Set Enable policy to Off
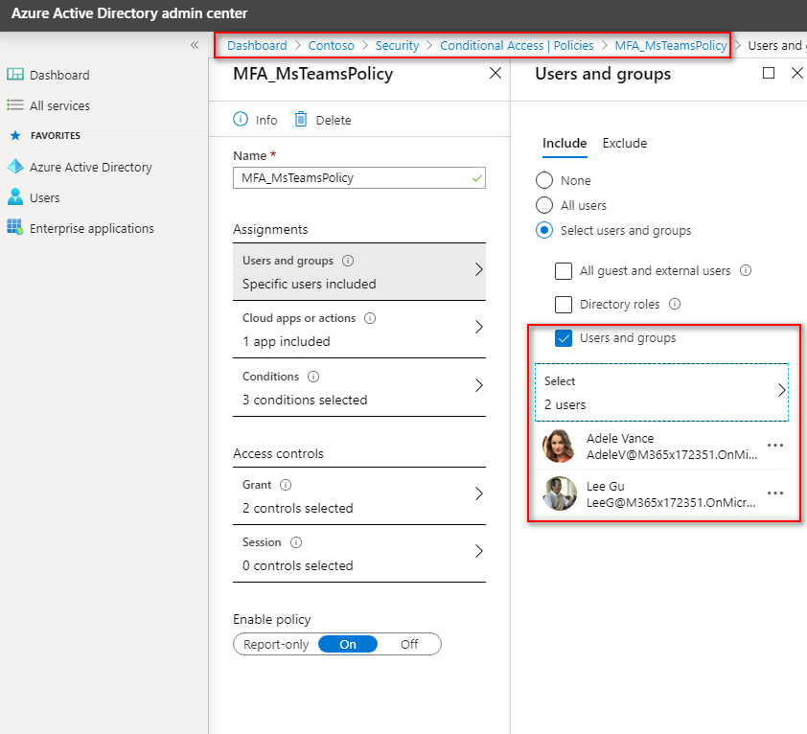 pos(409,645)
